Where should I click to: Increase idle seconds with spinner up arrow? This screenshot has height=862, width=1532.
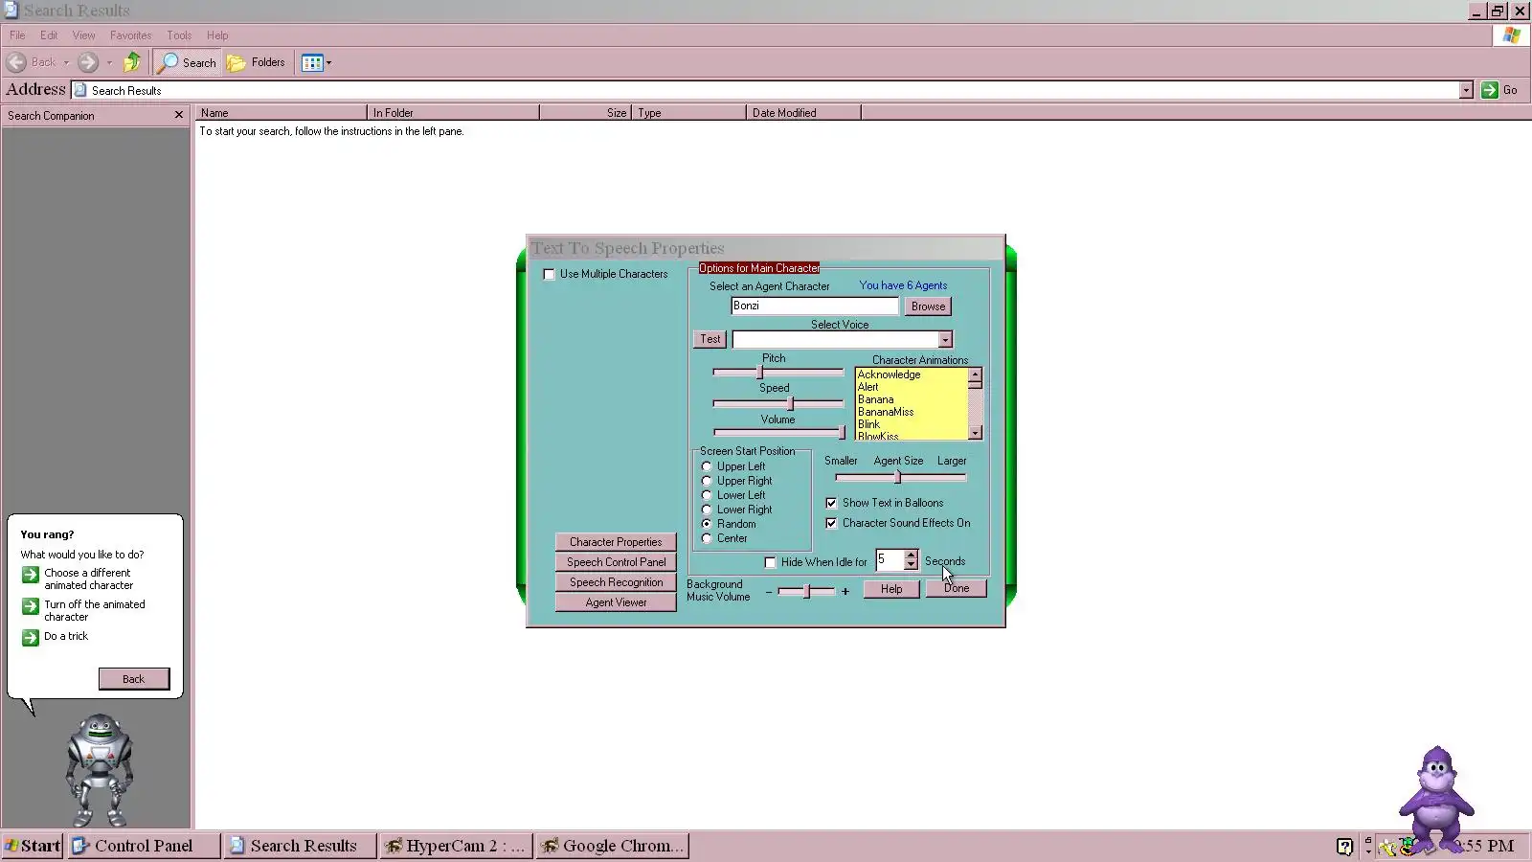click(x=911, y=556)
